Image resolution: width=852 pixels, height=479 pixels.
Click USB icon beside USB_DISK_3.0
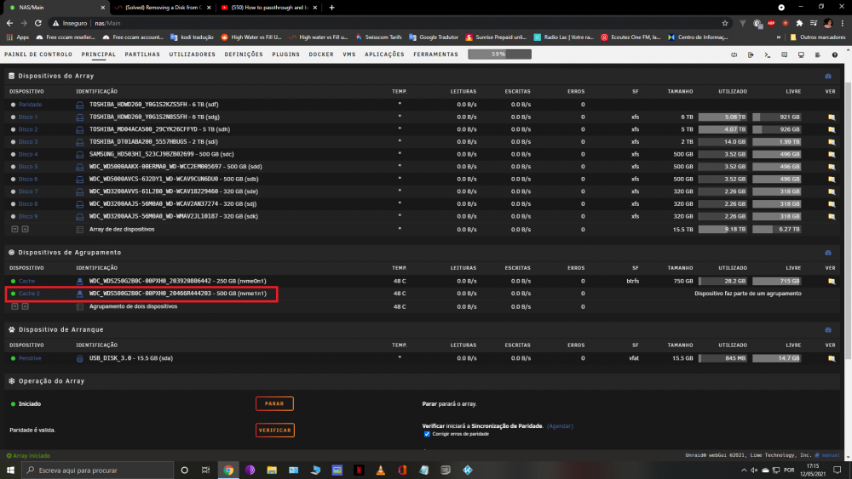pos(80,358)
